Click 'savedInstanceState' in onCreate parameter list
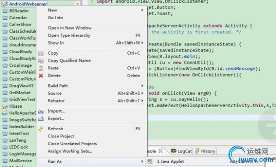Image resolution: width=276 pixels, height=167 pixels. (209, 44)
